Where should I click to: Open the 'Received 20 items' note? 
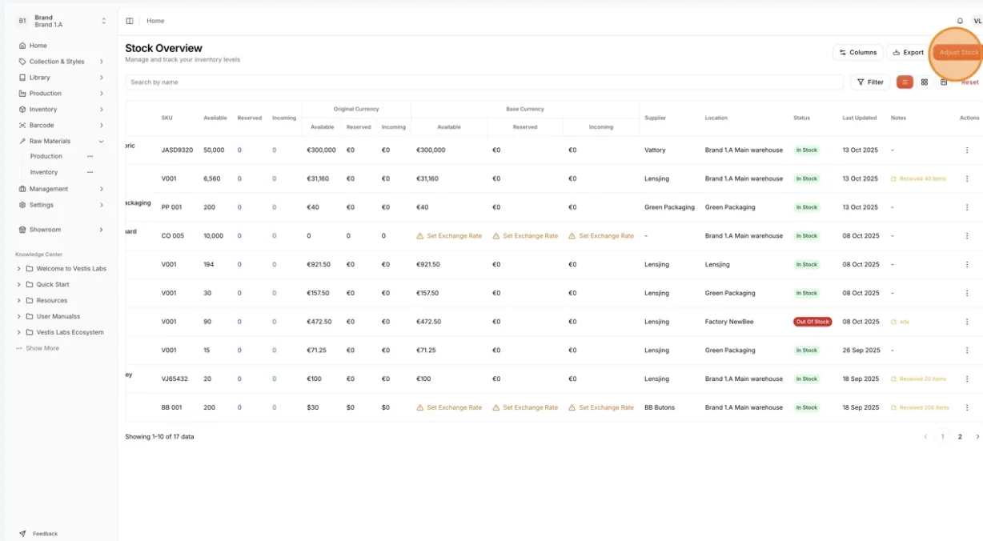tap(919, 379)
